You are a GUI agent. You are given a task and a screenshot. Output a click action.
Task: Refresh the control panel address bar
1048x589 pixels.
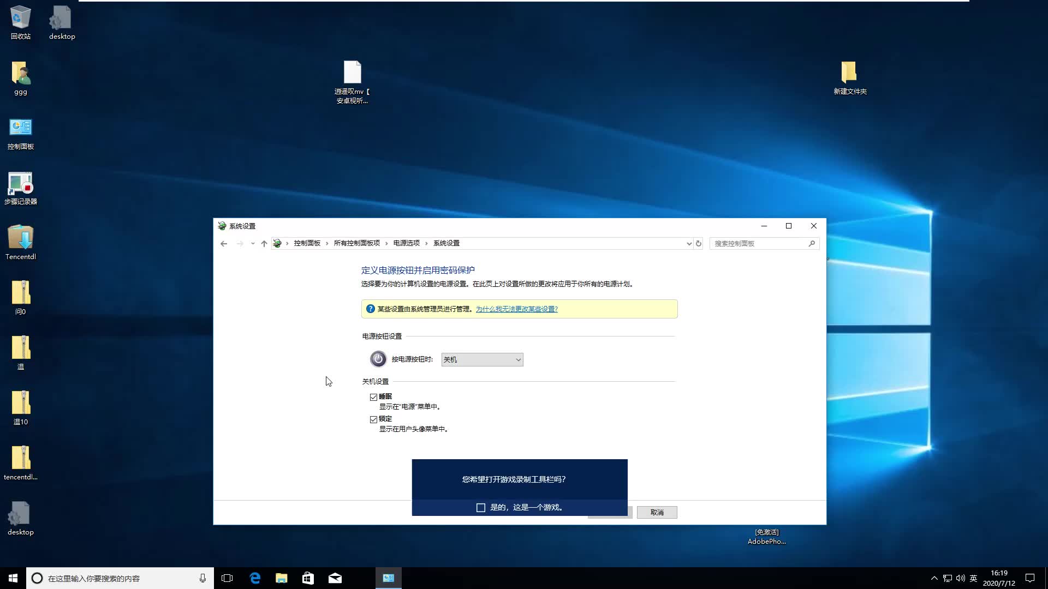coord(699,243)
